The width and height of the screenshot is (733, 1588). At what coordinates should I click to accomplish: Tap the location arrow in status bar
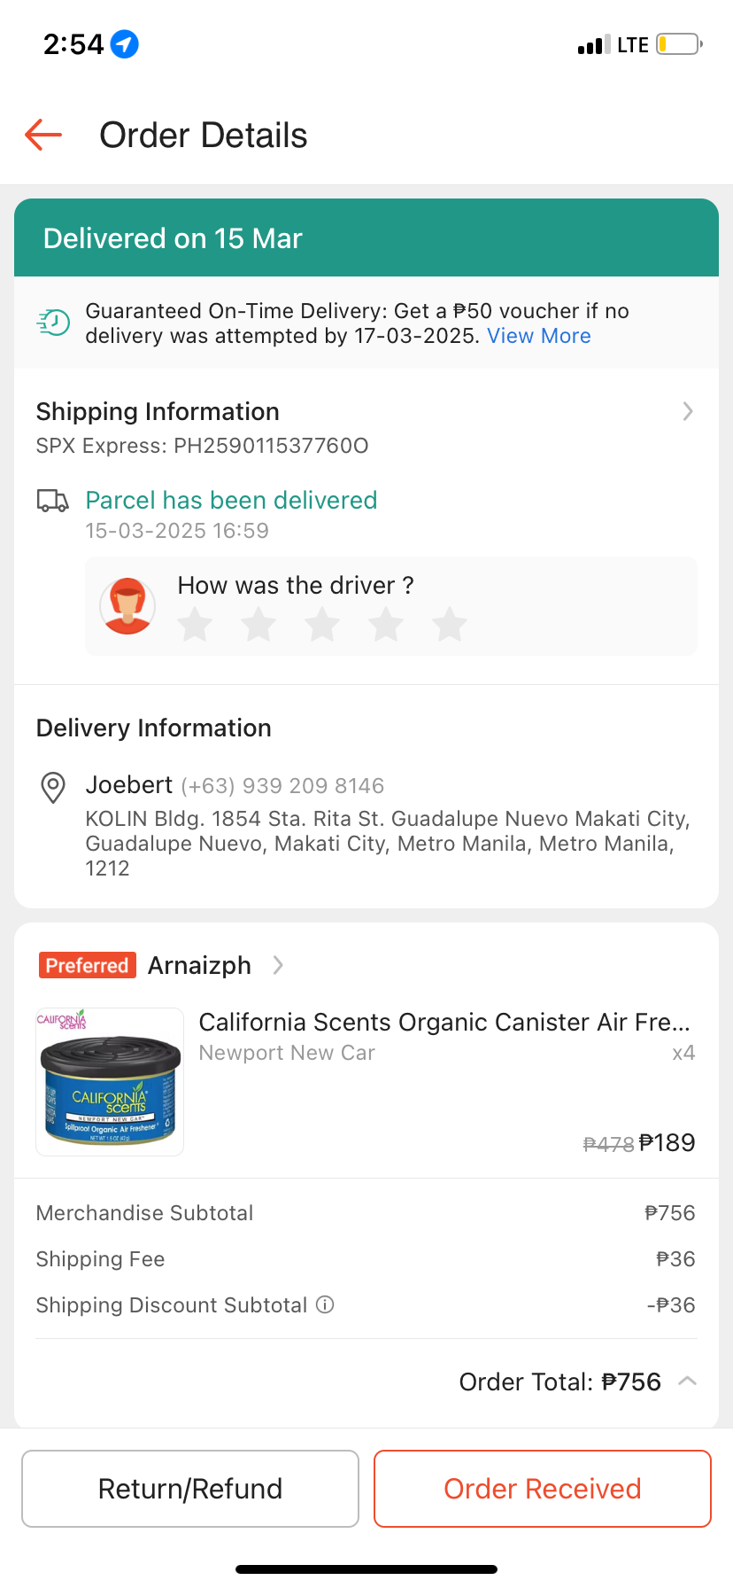point(125,43)
